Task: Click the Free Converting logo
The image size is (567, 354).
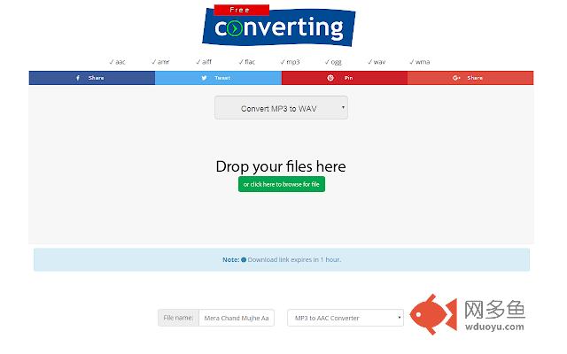Action: pos(278,26)
